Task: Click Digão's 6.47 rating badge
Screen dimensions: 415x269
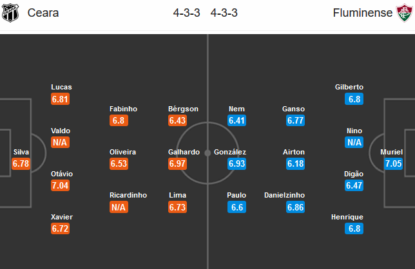Action: click(354, 185)
